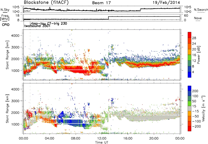The width and height of the screenshot is (208, 144).
Task: Click the '12' Power colorbar tick
Action: 194,61
